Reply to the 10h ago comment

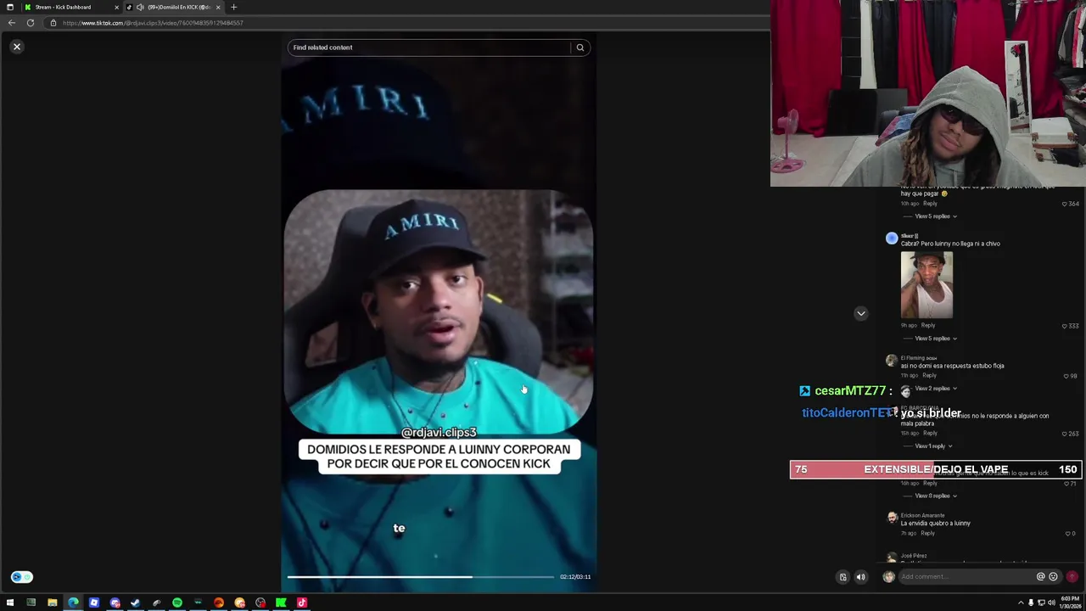930,204
